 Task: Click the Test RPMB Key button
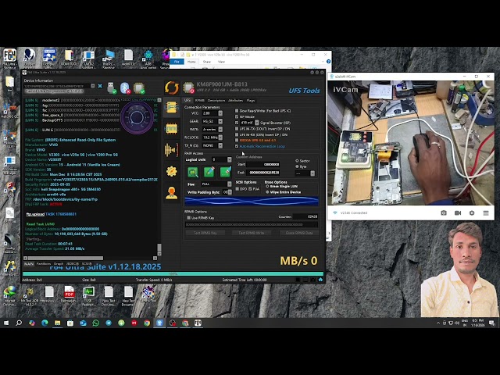(x=205, y=233)
